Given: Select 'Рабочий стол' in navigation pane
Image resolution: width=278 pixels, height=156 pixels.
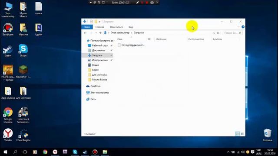Looking at the screenshot, I should [100, 45].
